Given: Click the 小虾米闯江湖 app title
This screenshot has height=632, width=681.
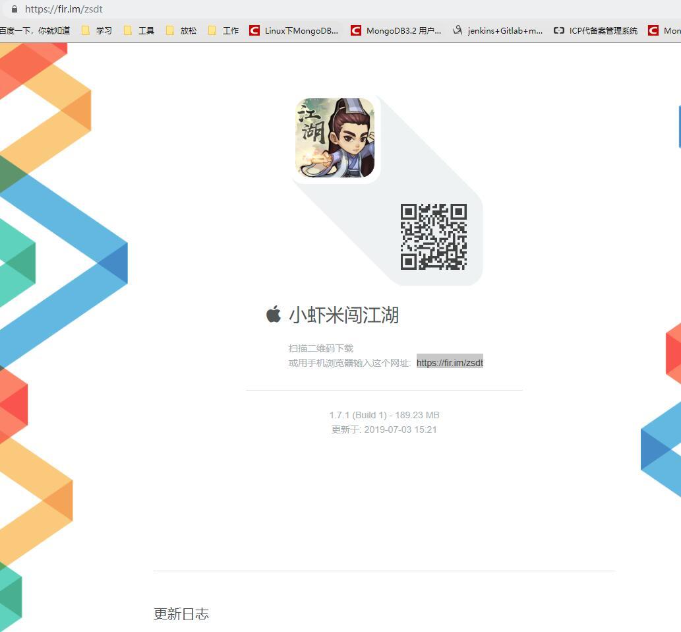Looking at the screenshot, I should pyautogui.click(x=343, y=315).
